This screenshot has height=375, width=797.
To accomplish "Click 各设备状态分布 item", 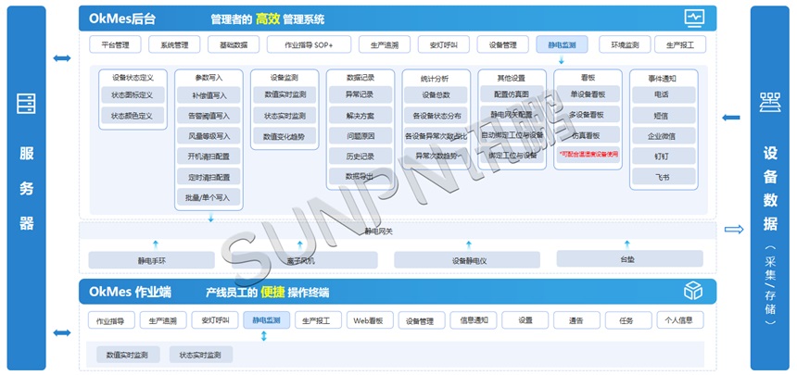I will coord(436,116).
